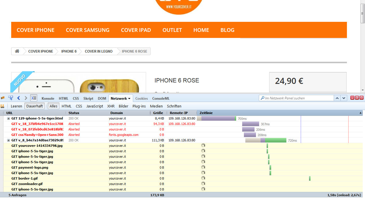Filter network requests by CSS
This screenshot has height=208, width=365.
tap(79, 106)
